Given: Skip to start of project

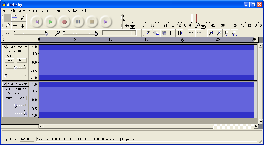Looking at the screenshot, I should (x=37, y=22).
